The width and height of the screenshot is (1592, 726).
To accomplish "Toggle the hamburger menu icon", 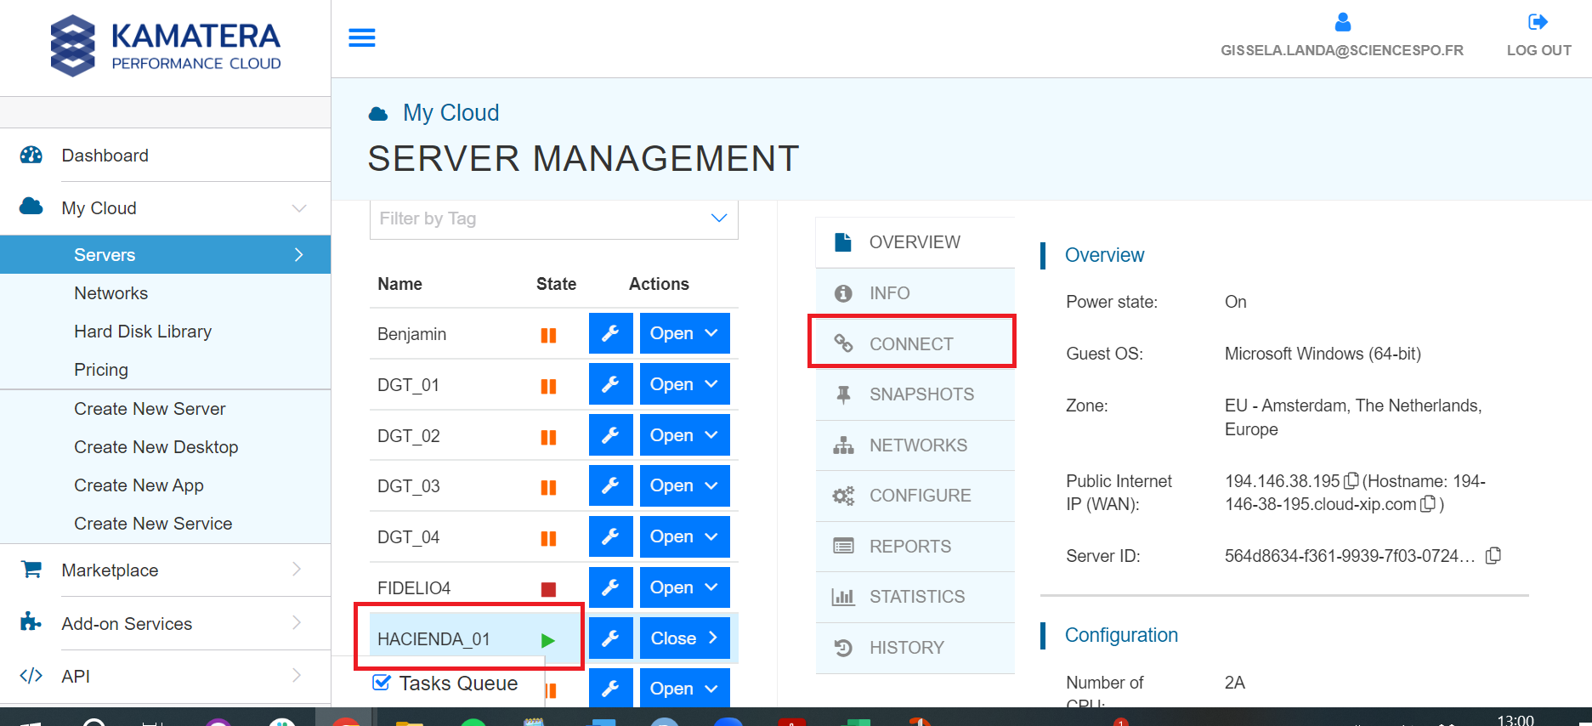I will click(x=362, y=37).
